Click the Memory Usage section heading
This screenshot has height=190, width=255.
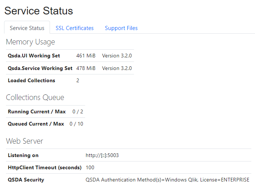pyautogui.click(x=30, y=42)
